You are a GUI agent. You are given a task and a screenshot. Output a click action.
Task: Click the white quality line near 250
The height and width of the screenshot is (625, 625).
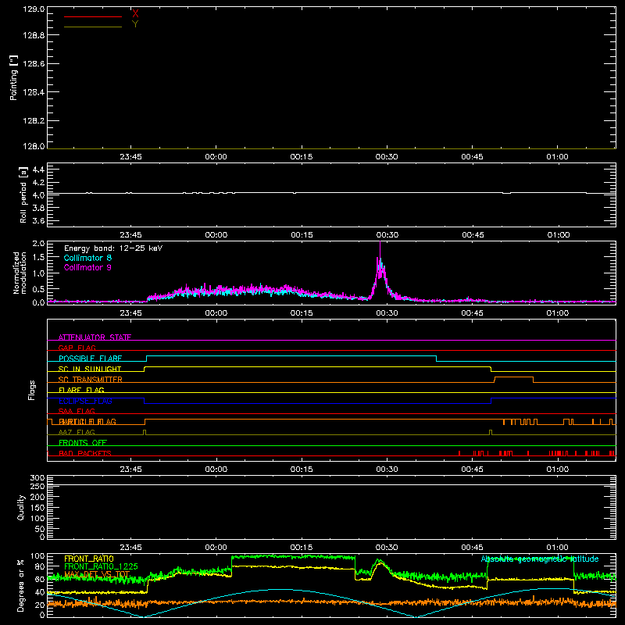(331, 484)
